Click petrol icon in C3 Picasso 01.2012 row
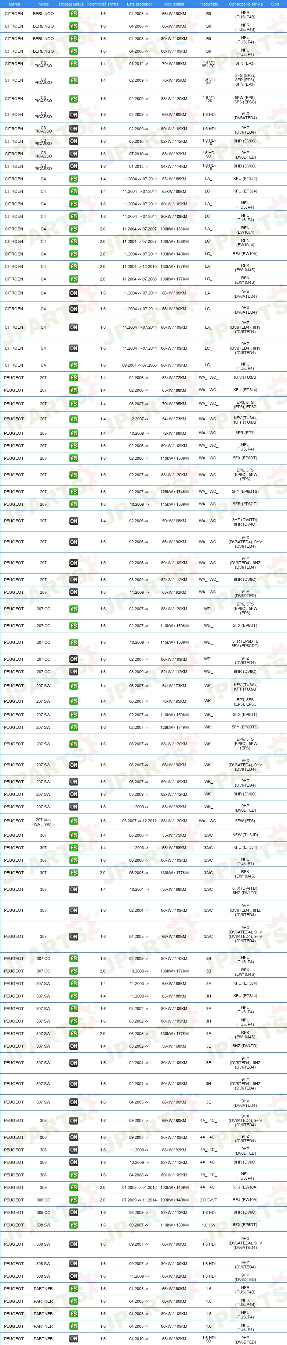Viewport: 287px width, 1345px height. tap(73, 64)
